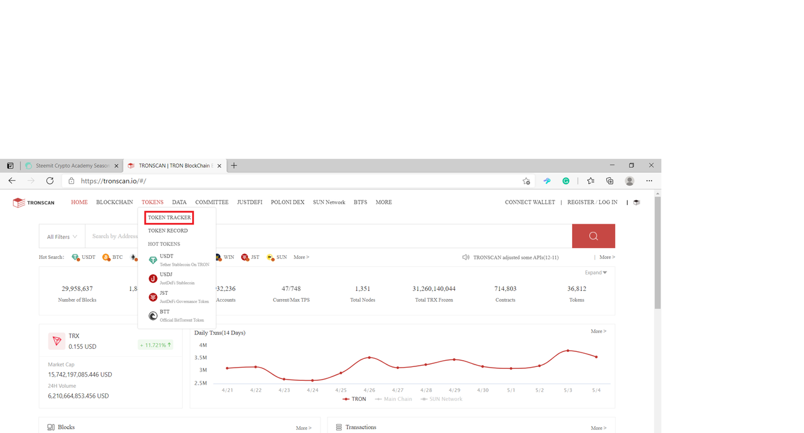The width and height of the screenshot is (804, 433).
Task: Open the Collections icon in toolbar
Action: [609, 181]
